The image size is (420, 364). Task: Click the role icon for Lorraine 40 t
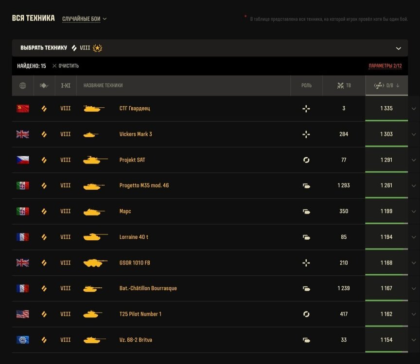click(x=306, y=237)
